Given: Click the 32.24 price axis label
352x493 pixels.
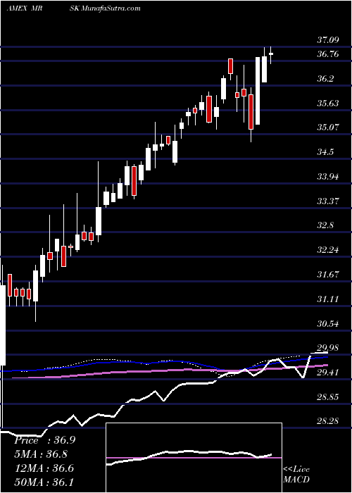Looking at the screenshot, I should coord(328,250).
